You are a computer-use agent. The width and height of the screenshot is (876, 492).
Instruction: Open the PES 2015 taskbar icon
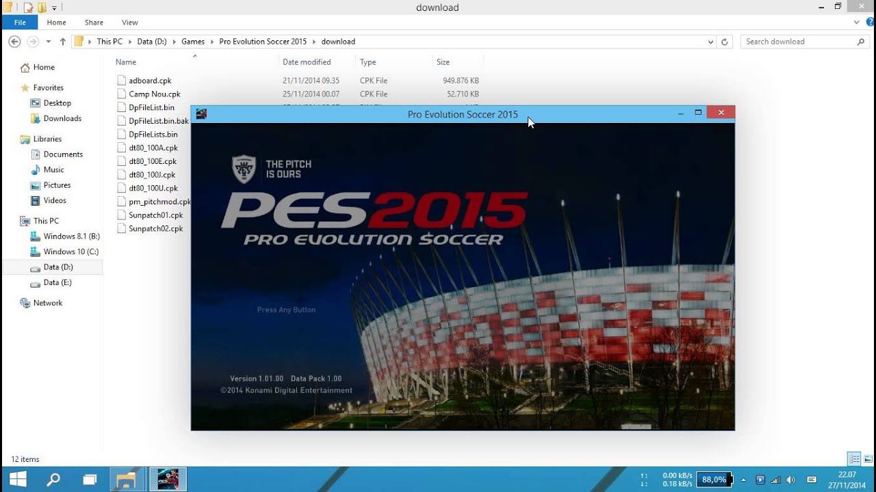tap(168, 479)
